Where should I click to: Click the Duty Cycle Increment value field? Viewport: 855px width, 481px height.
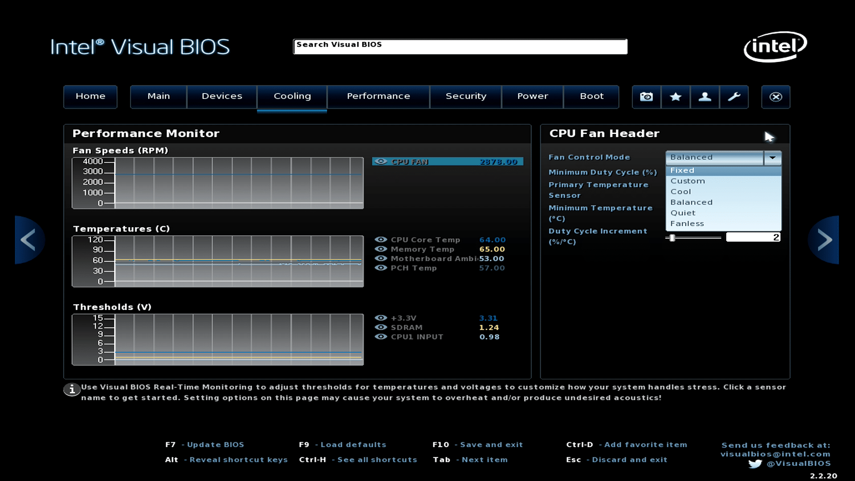point(753,237)
